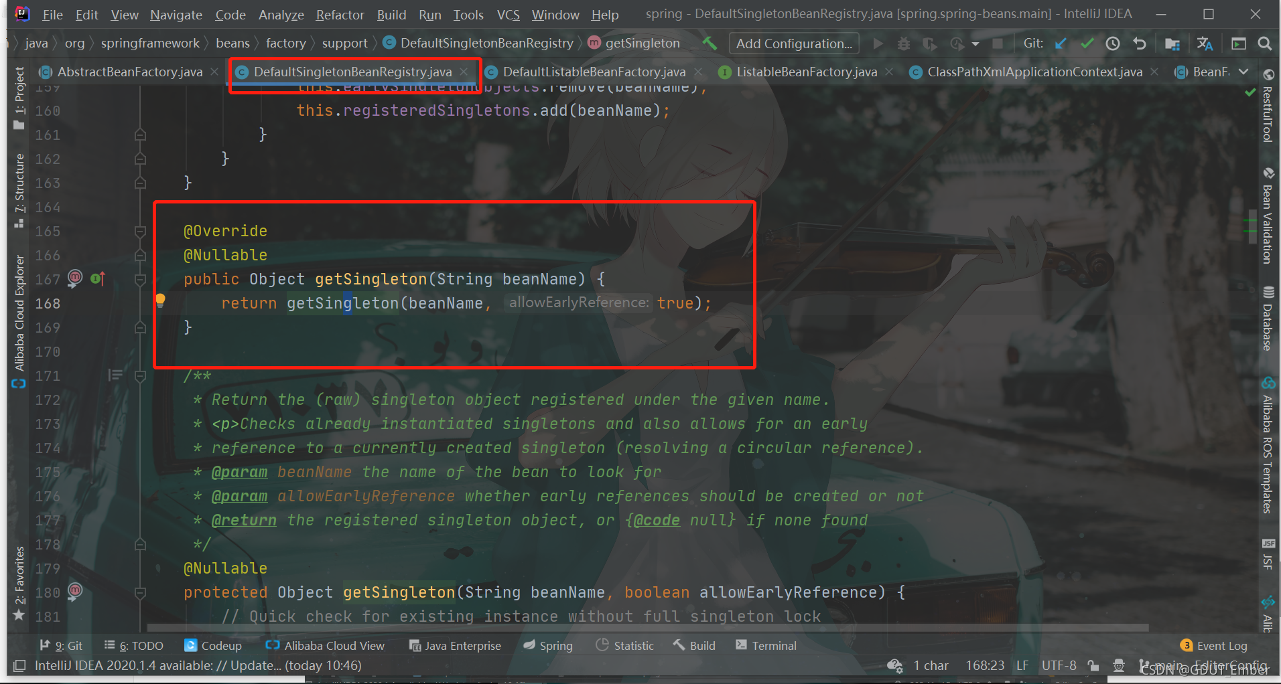Click read-only lock icon in status bar
This screenshot has height=684, width=1281.
(x=1093, y=665)
